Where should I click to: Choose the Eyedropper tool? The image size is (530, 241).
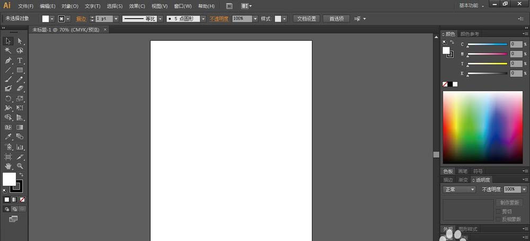[x=8, y=137]
